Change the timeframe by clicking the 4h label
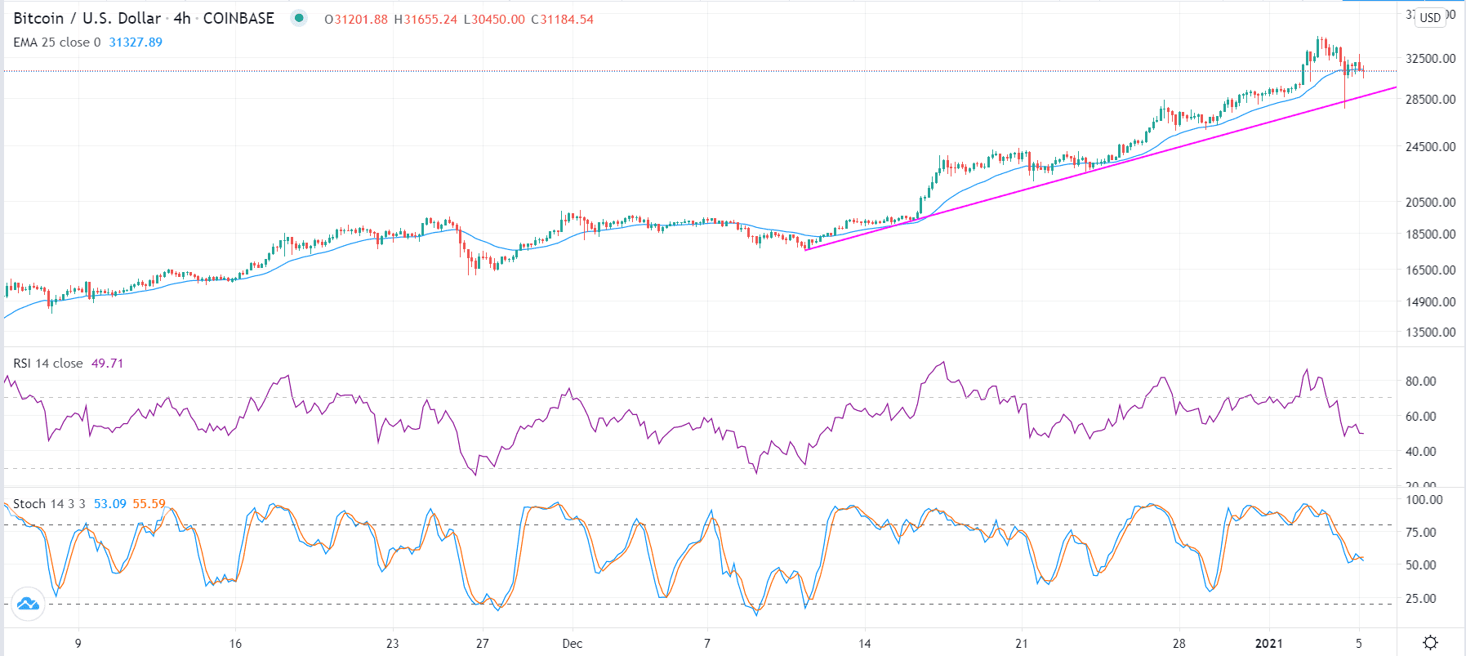 pyautogui.click(x=181, y=17)
